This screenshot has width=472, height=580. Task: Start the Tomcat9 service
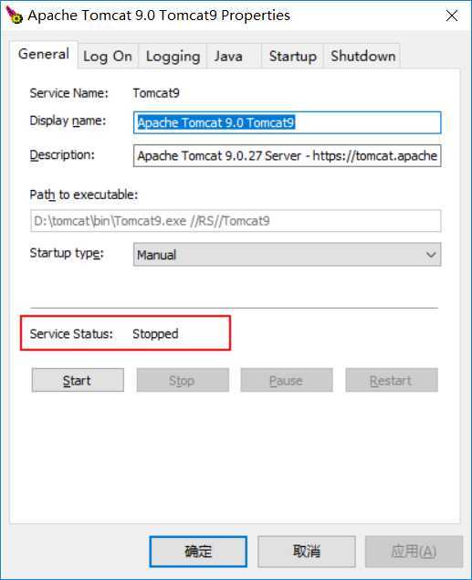78,380
